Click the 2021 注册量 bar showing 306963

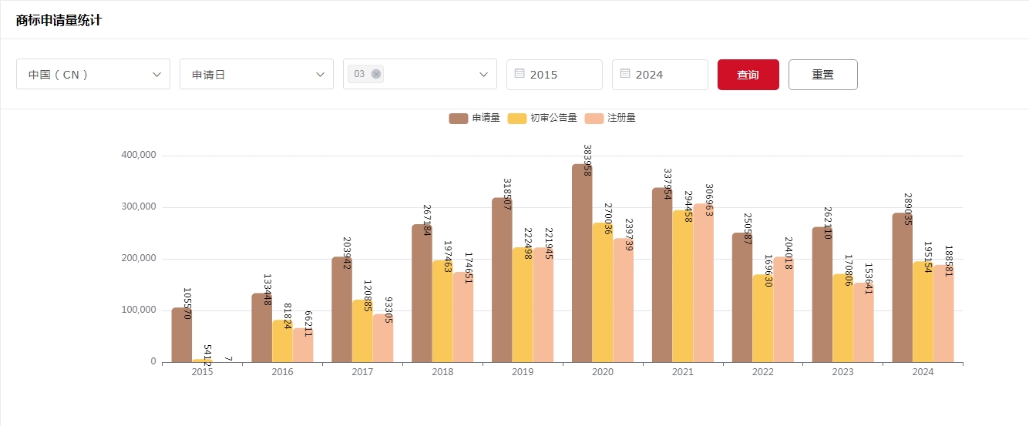coord(703,285)
